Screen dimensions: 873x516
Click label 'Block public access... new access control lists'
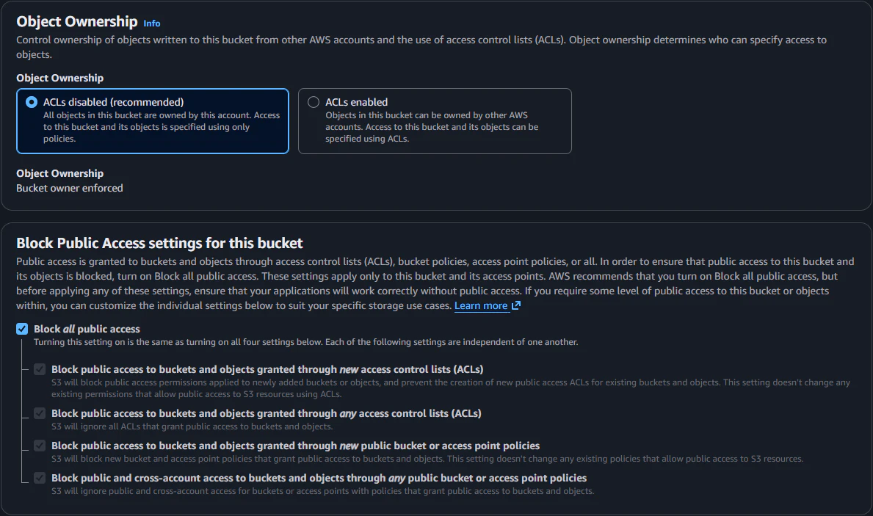click(x=267, y=369)
